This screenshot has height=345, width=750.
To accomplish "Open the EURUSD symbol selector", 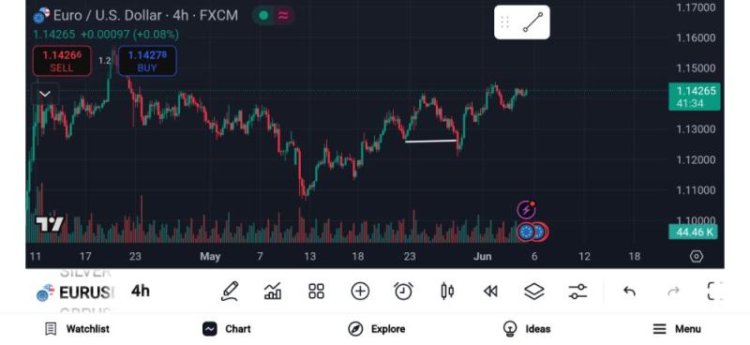I will [x=77, y=292].
